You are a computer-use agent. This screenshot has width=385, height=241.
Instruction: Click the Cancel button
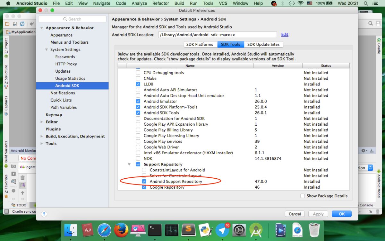(295, 214)
